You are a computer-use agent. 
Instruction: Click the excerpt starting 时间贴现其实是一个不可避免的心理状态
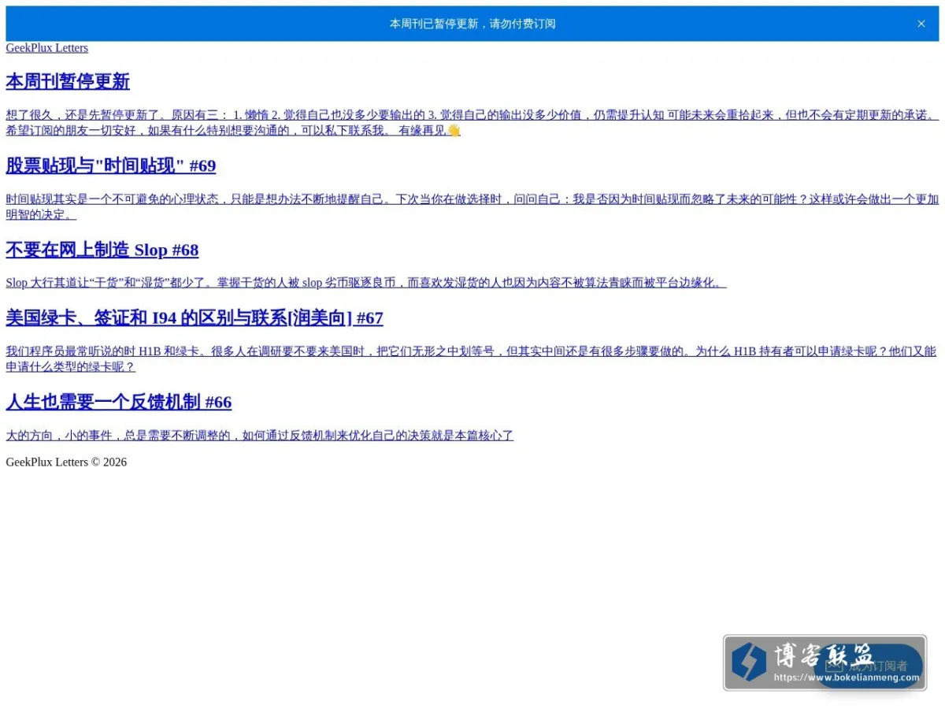pos(472,207)
